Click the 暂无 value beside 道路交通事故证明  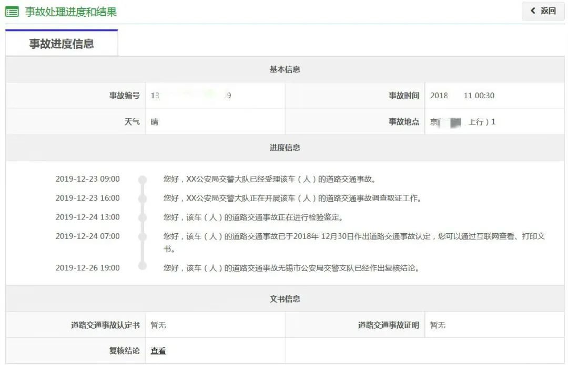point(438,325)
